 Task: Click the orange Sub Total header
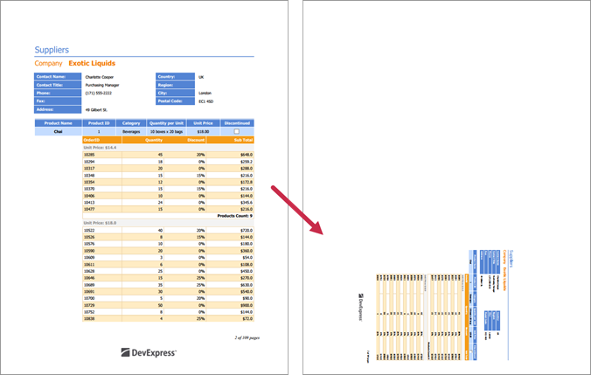pos(242,139)
